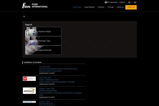Image resolution: width=159 pixels, height=106 pixels.
Task: Click the Nasa Dusseldorf / Deutschland location link
Action: coord(50,71)
